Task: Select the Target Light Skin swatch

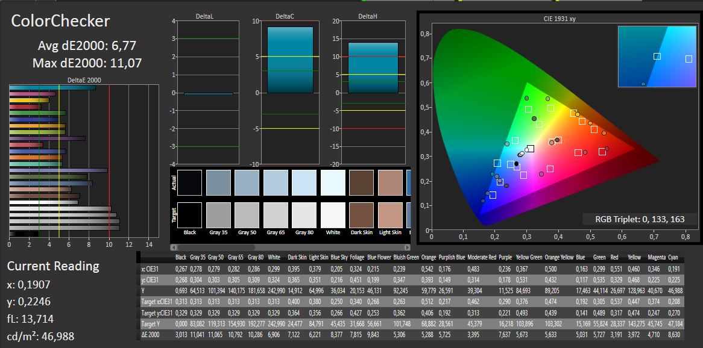Action: pyautogui.click(x=391, y=216)
